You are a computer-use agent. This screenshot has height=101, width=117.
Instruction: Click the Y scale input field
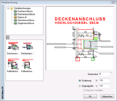(105, 86)
